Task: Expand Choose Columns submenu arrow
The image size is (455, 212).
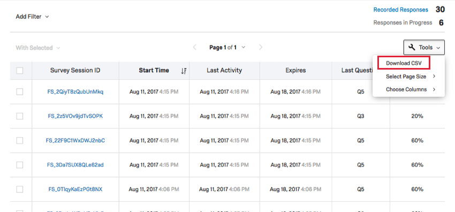Action: (435, 89)
